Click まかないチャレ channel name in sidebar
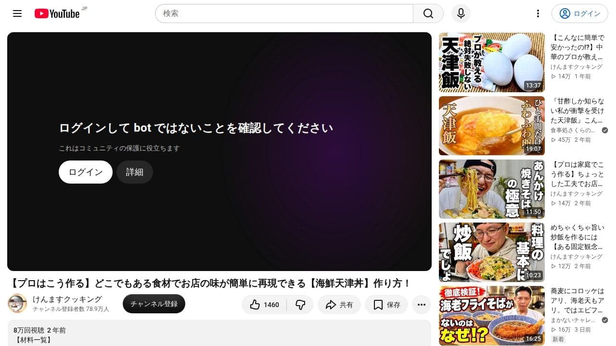Image resolution: width=616 pixels, height=346 pixels. (x=573, y=320)
